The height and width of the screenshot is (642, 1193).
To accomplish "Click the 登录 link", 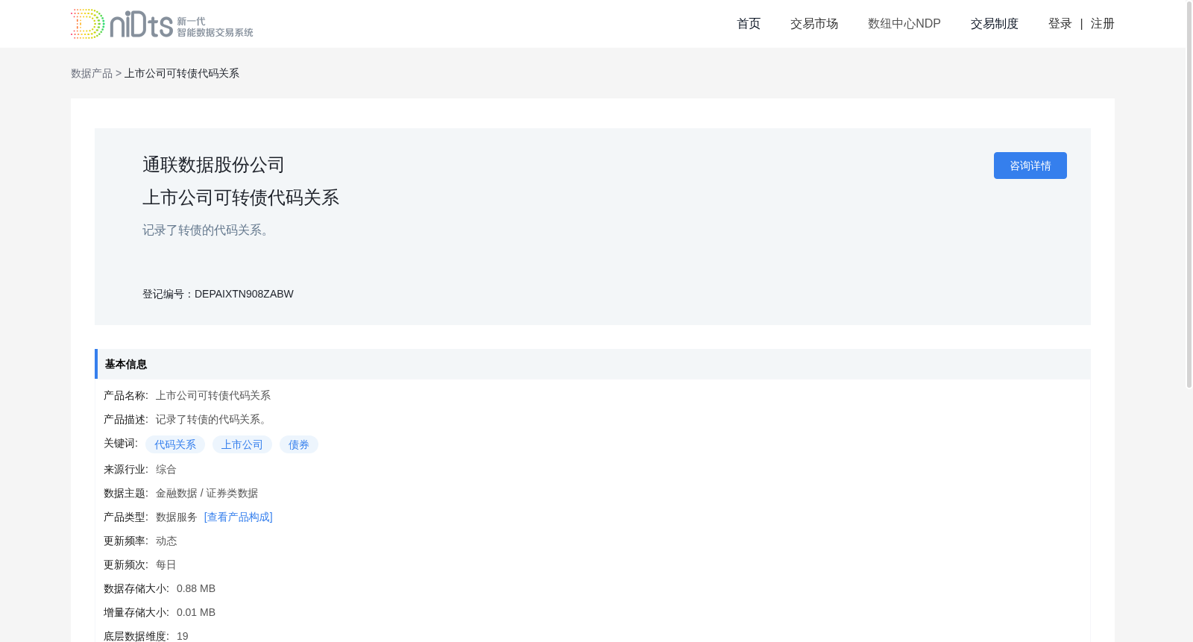I will click(x=1060, y=24).
